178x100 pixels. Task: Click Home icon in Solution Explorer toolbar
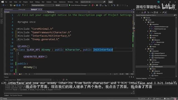(142, 12)
